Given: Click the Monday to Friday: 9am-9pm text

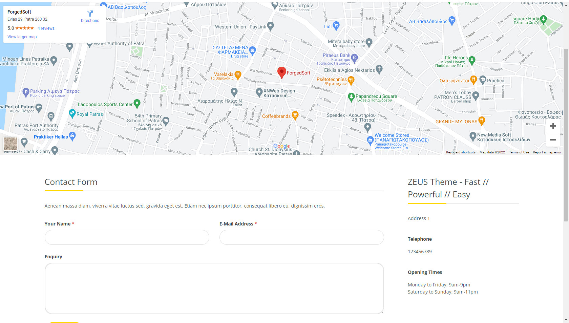Looking at the screenshot, I should pos(439,285).
